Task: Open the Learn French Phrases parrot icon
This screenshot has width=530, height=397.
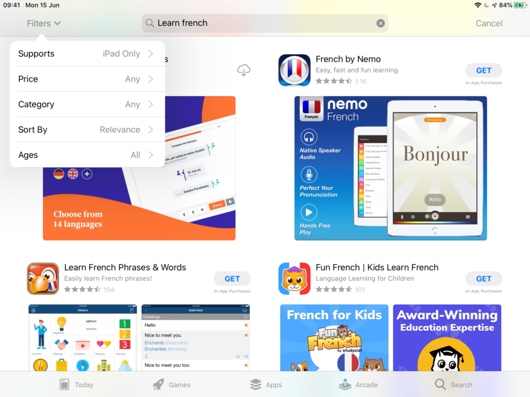Action: [43, 279]
